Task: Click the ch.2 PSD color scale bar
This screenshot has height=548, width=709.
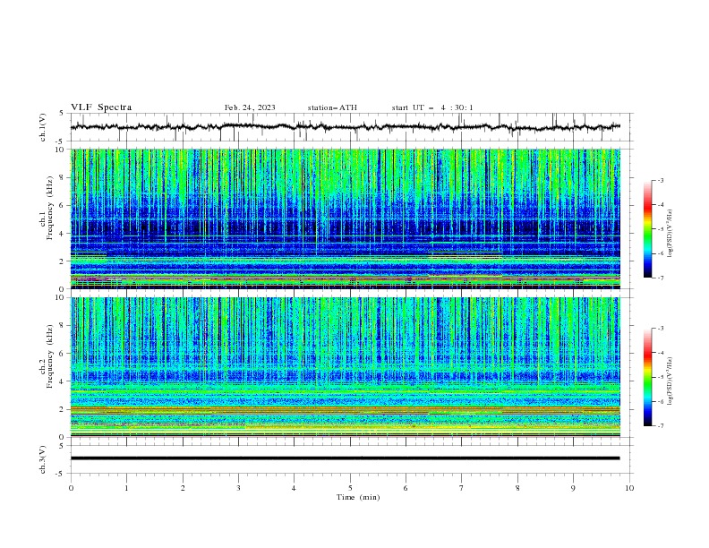Action: [647, 377]
